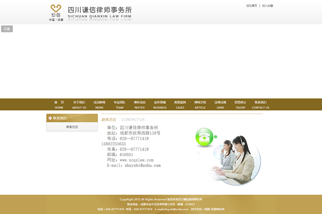Select 专业团队 TEAM in navigation
Viewport: 322px width, 214px height.
coord(119,105)
